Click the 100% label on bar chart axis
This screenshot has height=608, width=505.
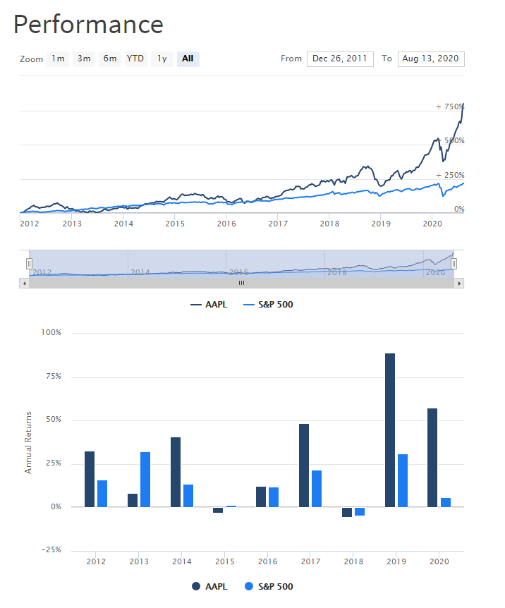click(x=51, y=333)
